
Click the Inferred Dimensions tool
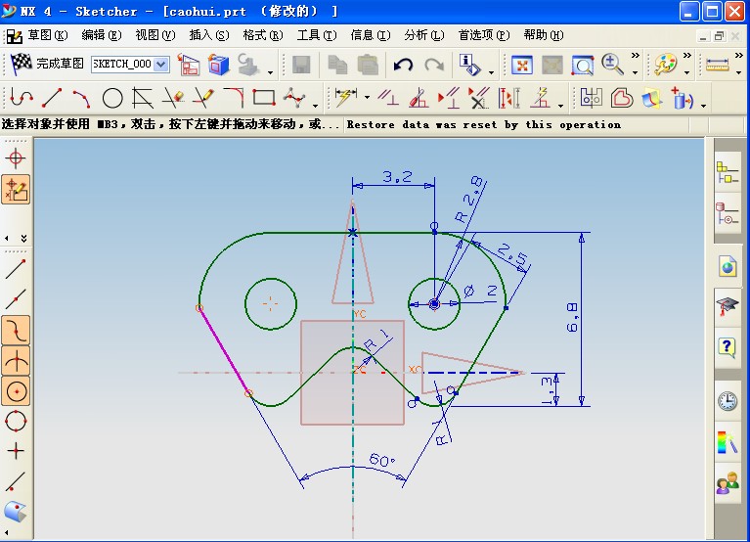346,97
